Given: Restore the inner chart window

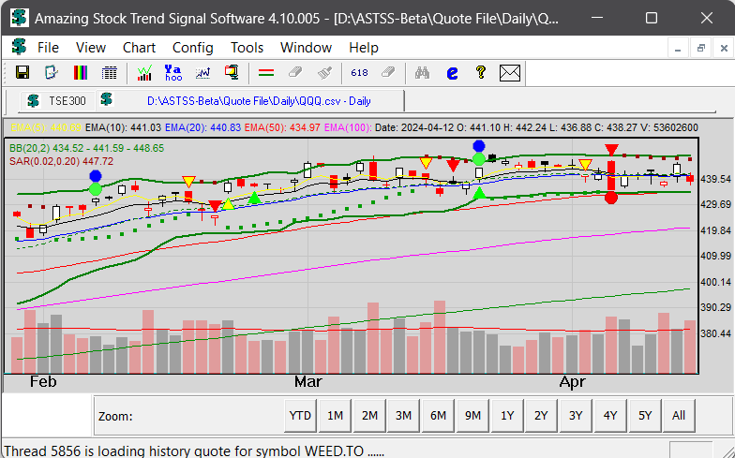Looking at the screenshot, I should (x=699, y=48).
